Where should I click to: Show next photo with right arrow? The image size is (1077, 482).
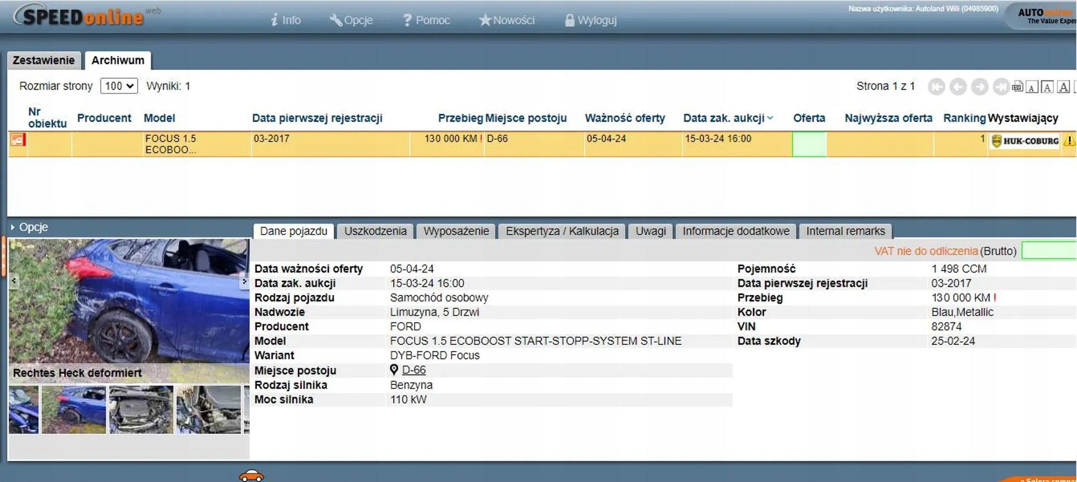(x=244, y=281)
